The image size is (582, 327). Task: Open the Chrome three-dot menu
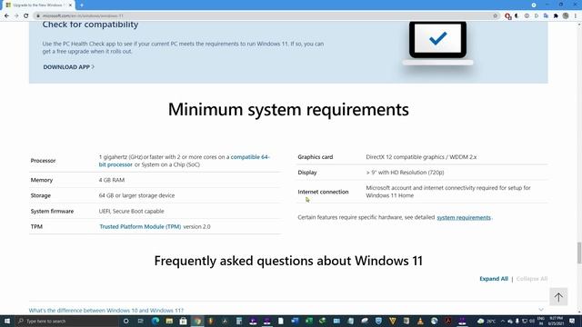576,16
